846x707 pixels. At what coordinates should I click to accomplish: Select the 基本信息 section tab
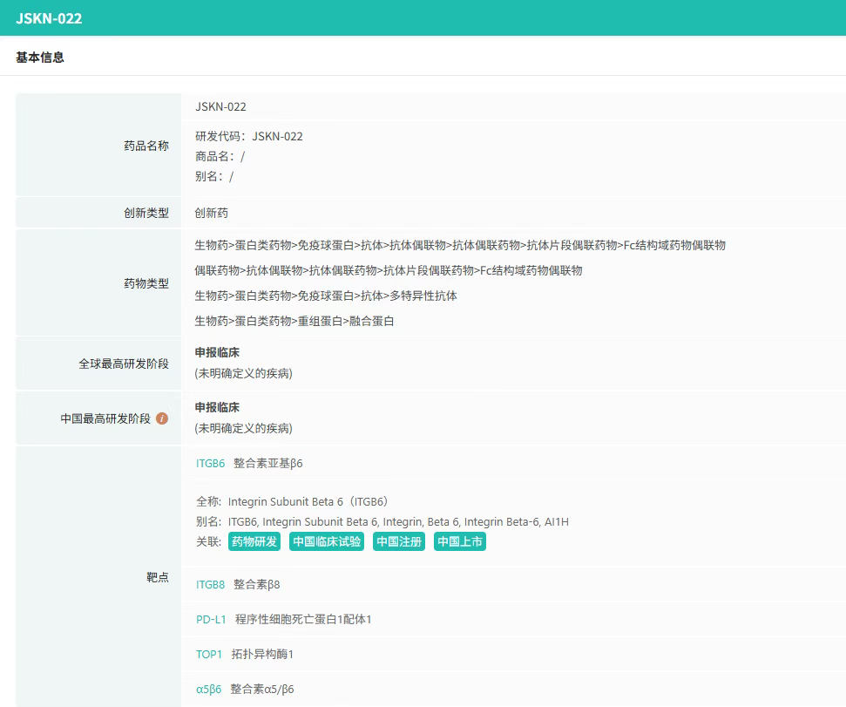point(40,58)
